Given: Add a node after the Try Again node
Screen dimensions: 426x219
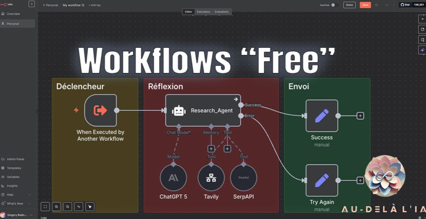Looking at the screenshot, I should tap(360, 181).
